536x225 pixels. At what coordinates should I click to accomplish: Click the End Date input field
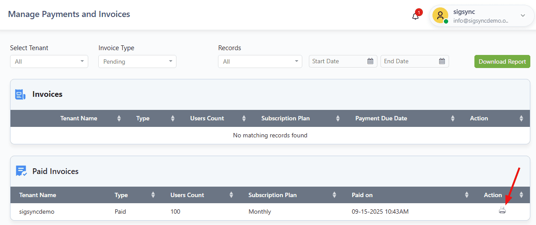(x=408, y=61)
